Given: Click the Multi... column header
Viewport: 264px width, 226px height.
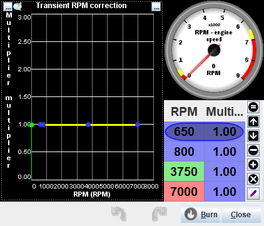Looking at the screenshot, I should (x=225, y=111).
